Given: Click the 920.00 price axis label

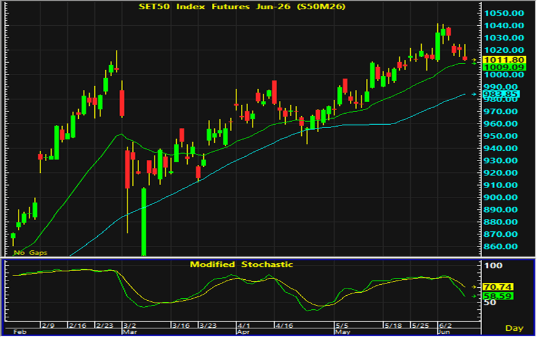Looking at the screenshot, I should [x=501, y=173].
